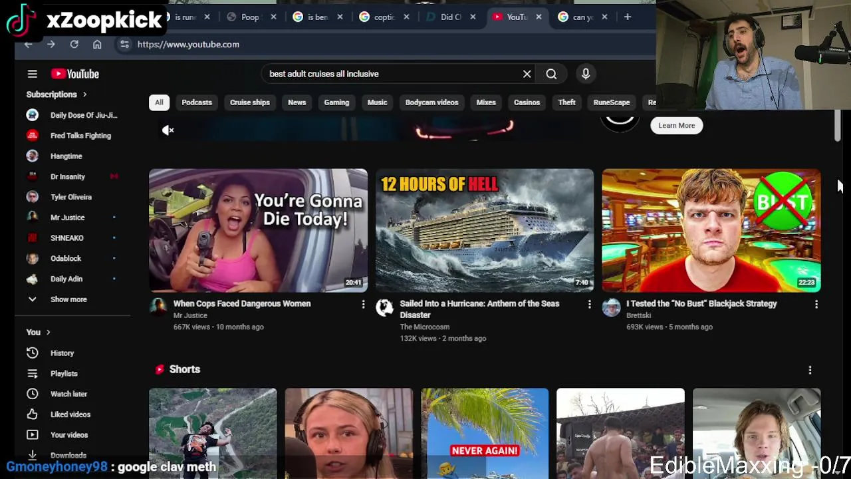Select the News filter chip
The image size is (851, 479).
[x=297, y=102]
